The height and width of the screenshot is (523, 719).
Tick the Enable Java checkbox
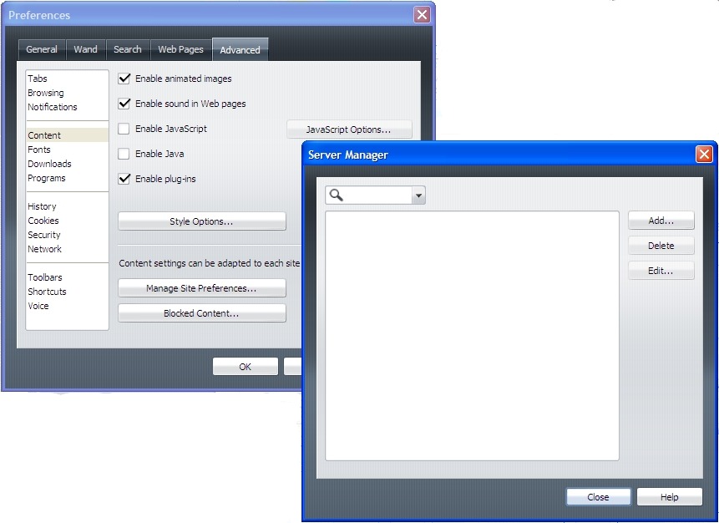(x=124, y=154)
